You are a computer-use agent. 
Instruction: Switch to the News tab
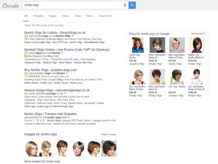78,16
